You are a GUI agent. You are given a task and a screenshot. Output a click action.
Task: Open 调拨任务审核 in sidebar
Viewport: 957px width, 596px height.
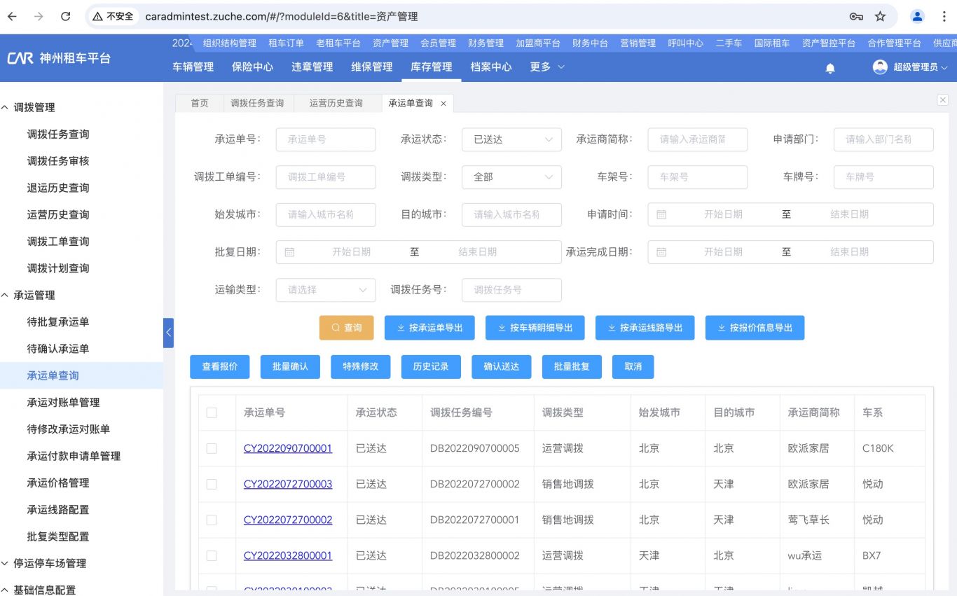coord(58,161)
